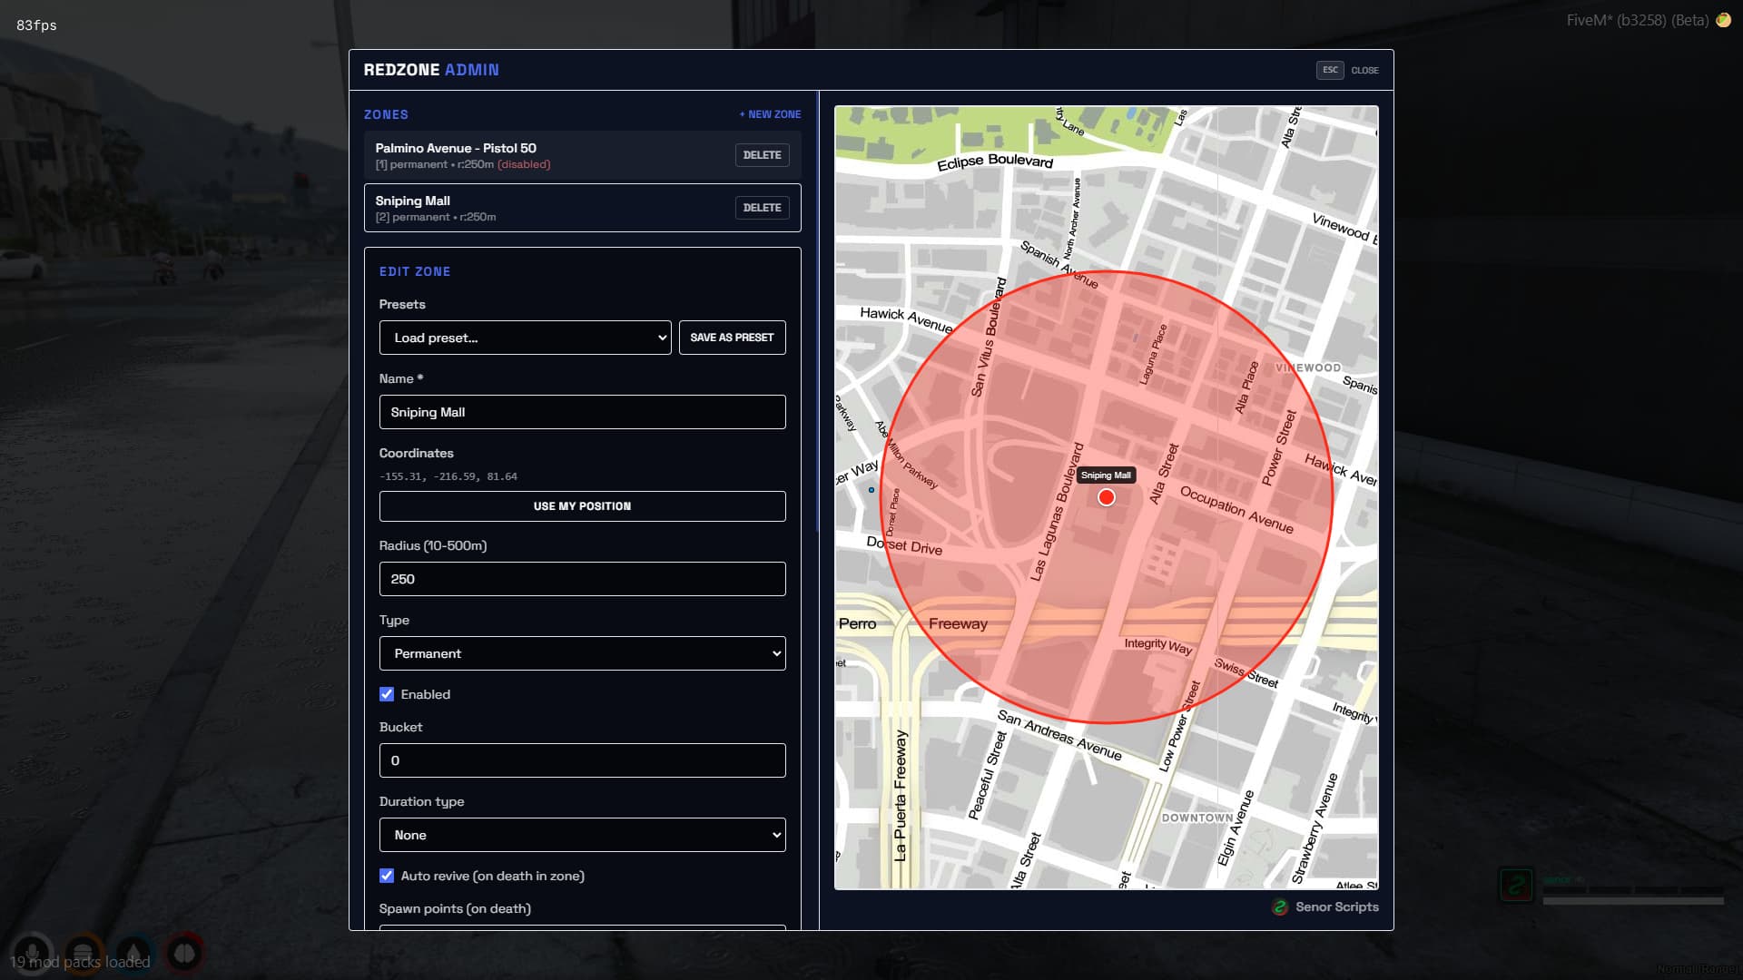Screen dimensions: 1743x980
Task: Open the Duration type dropdown
Action: [583, 835]
